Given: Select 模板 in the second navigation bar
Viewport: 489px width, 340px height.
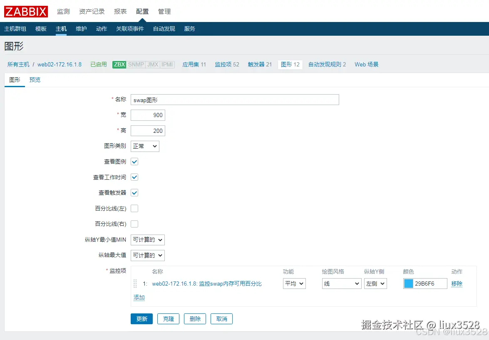Looking at the screenshot, I should [x=40, y=29].
